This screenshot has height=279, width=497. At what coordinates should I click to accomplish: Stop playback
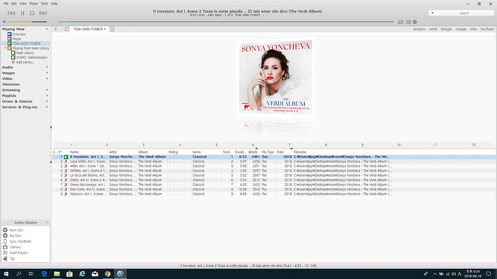point(32,13)
